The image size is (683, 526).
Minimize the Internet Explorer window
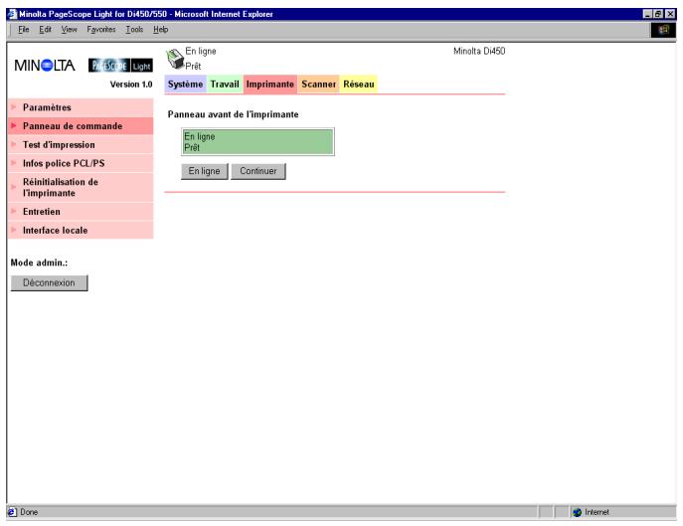pos(648,14)
